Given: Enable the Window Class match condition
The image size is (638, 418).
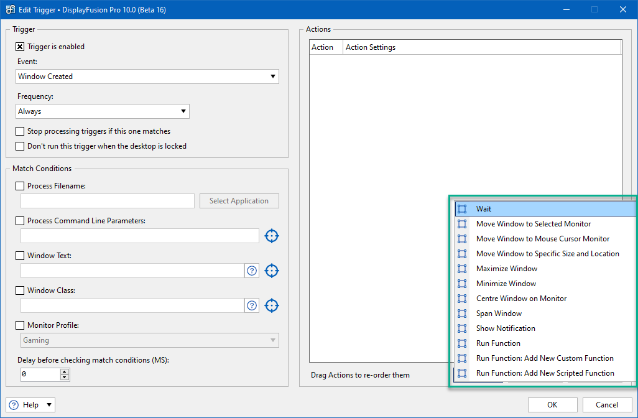Looking at the screenshot, I should [x=19, y=290].
